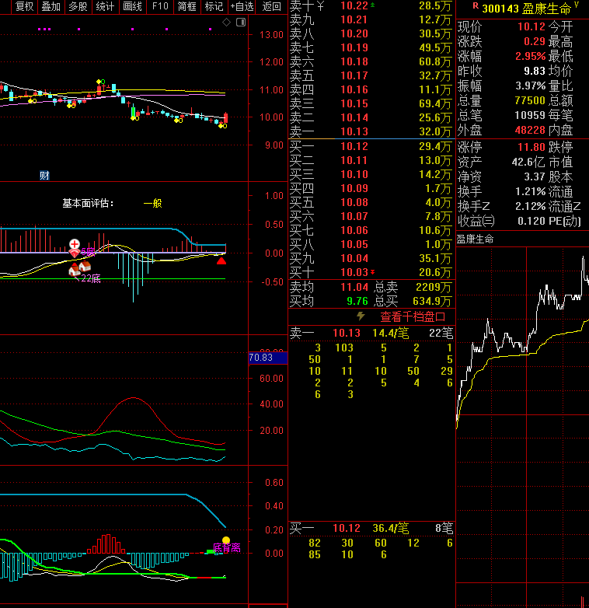Click the red R badge before 300143
This screenshot has width=589, height=608.
476,8
